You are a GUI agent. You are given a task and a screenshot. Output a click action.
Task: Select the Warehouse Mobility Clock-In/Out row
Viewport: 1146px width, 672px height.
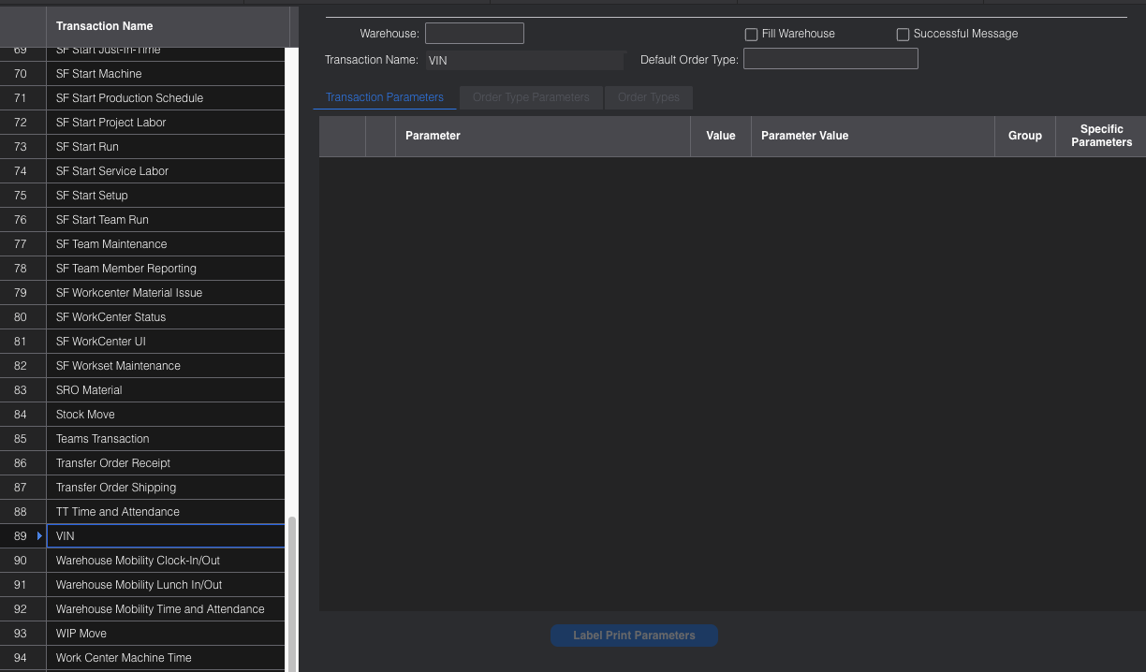165,561
